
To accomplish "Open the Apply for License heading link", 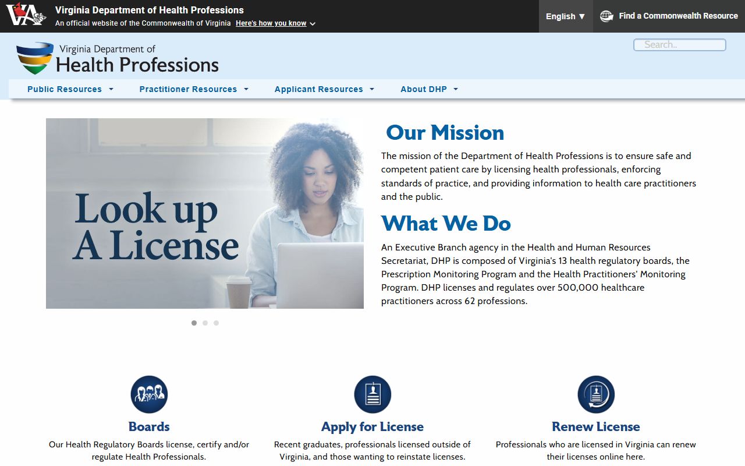I will click(x=372, y=427).
